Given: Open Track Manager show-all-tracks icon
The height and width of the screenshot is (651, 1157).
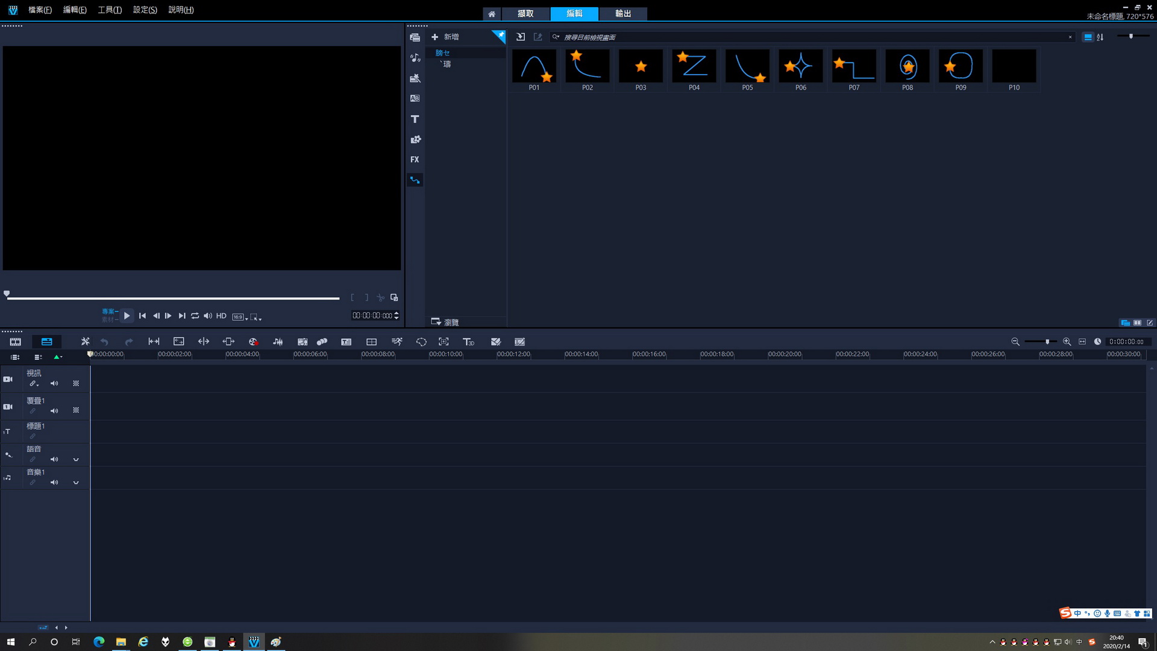Looking at the screenshot, I should 15,357.
